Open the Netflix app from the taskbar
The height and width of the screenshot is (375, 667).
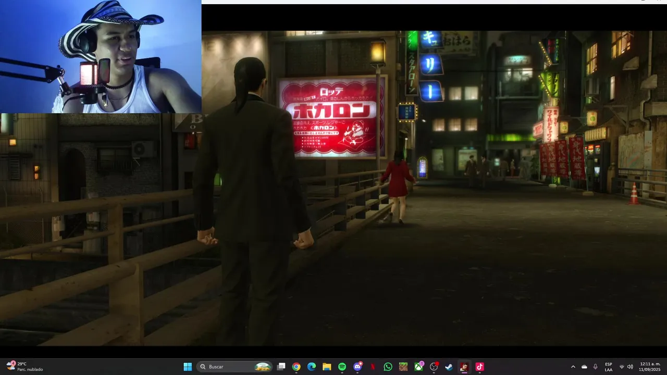[x=373, y=367]
